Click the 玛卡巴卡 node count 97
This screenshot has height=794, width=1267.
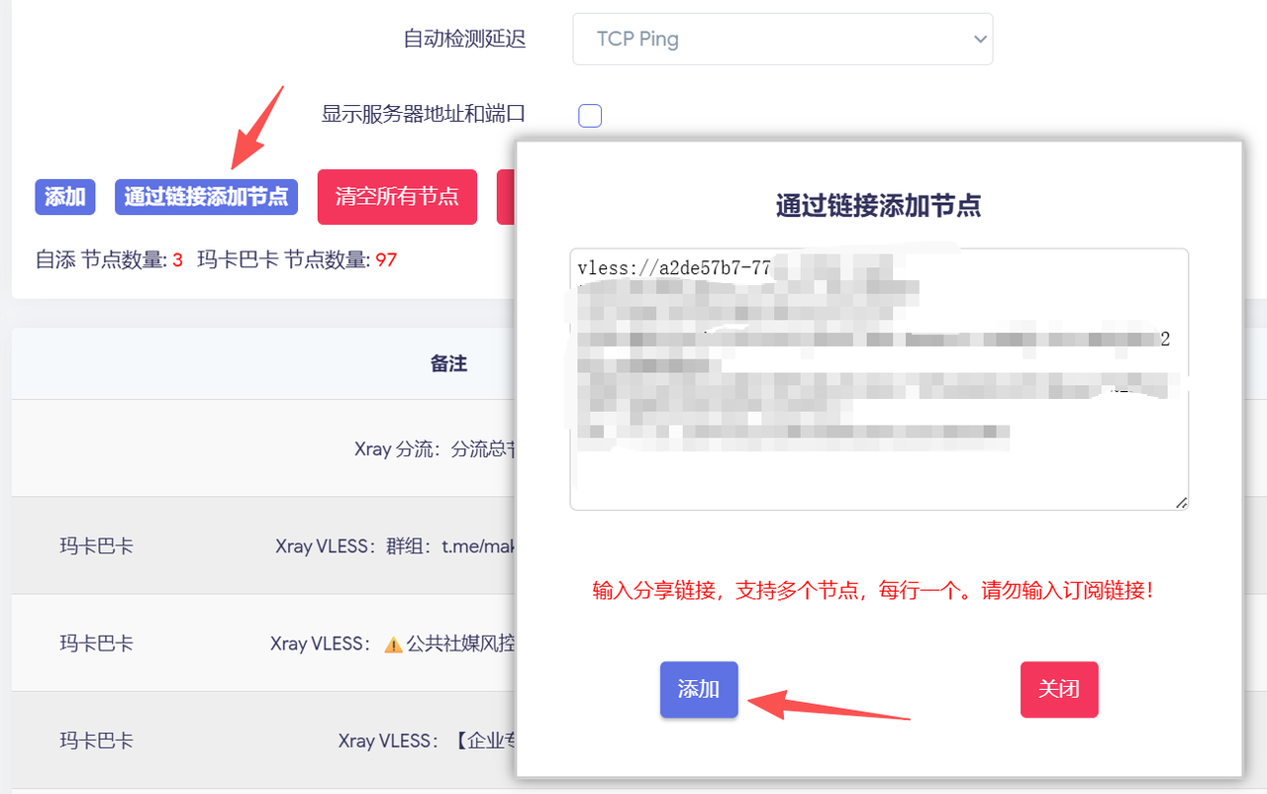(386, 260)
